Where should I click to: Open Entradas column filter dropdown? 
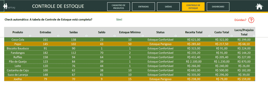pyautogui.click(x=58, y=36)
